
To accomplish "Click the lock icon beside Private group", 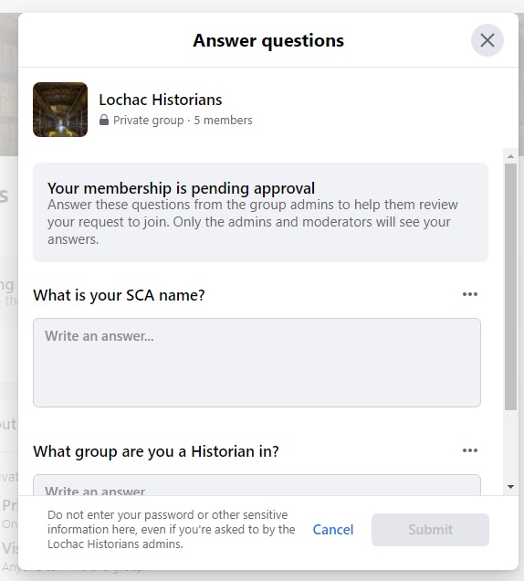I will coord(104,120).
